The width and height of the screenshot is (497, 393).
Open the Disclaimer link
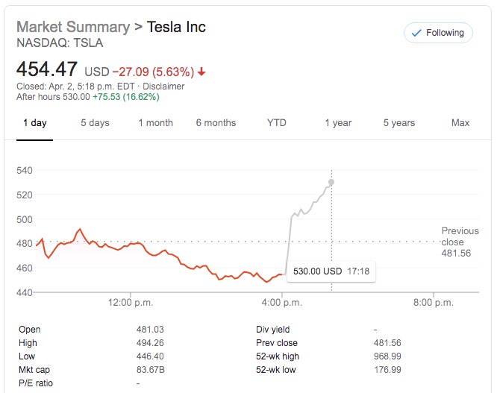click(x=163, y=87)
